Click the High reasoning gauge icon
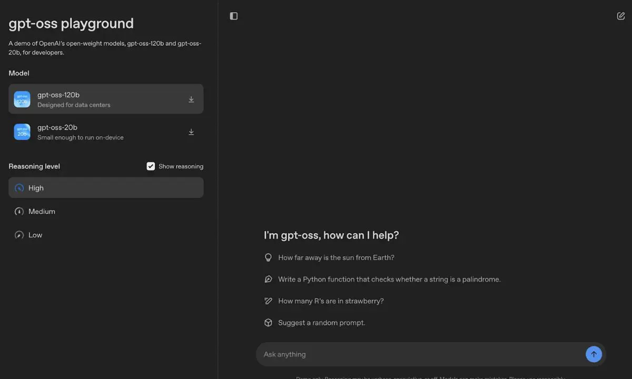 [x=19, y=188]
